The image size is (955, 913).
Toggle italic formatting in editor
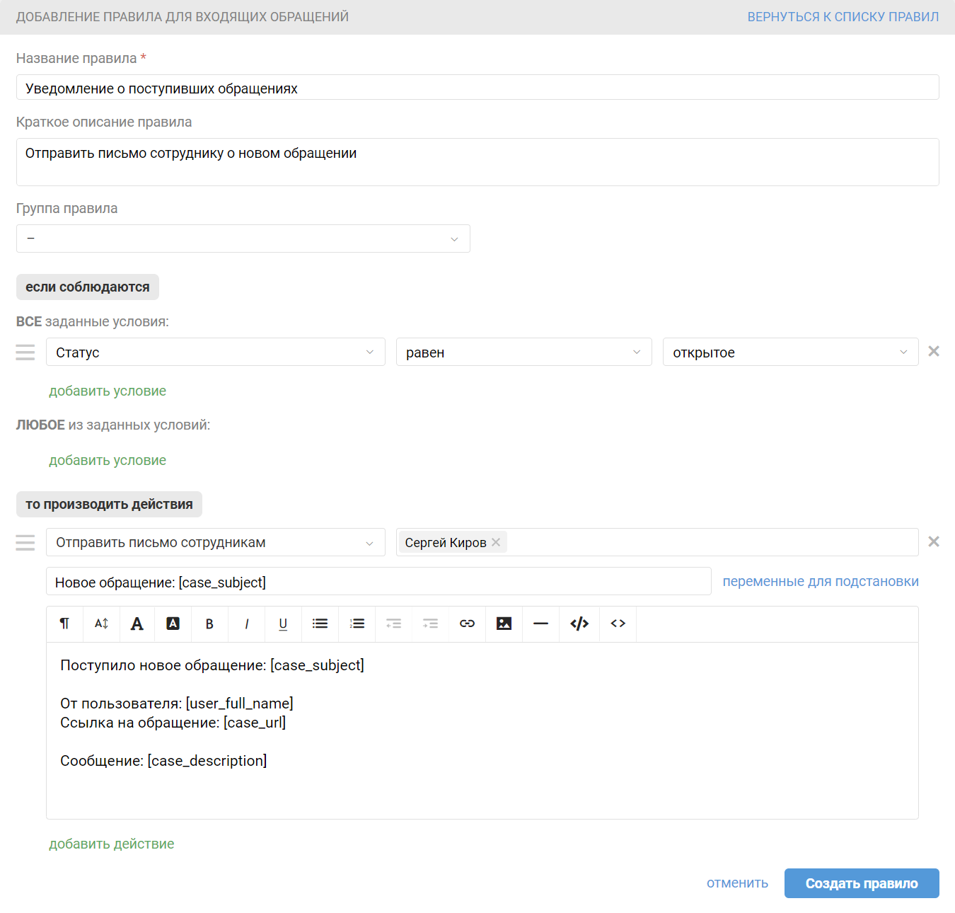(x=246, y=624)
